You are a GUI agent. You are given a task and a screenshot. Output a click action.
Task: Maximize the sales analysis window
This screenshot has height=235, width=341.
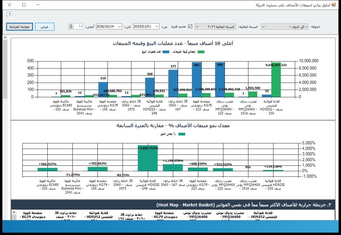click(x=24, y=5)
